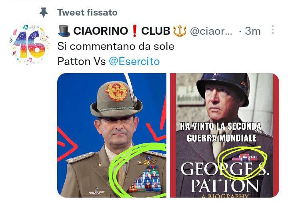Click the tweet text Si commentano da sole
The width and height of the screenshot is (288, 204).
[x=116, y=46]
